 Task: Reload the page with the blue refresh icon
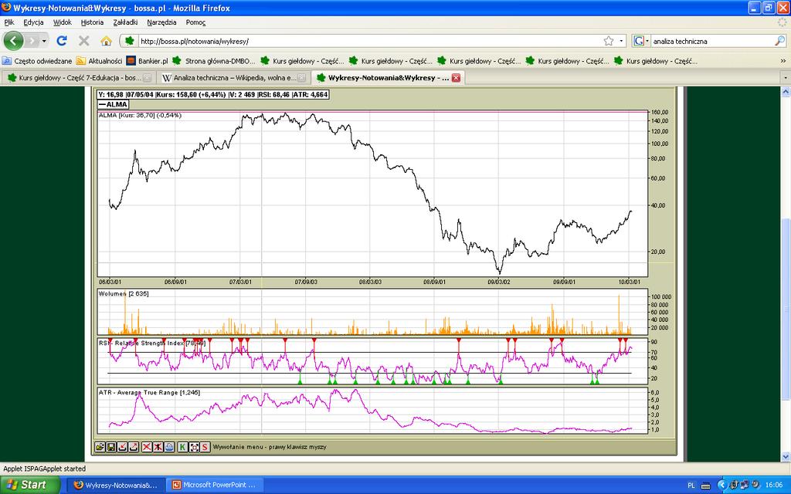(62, 41)
